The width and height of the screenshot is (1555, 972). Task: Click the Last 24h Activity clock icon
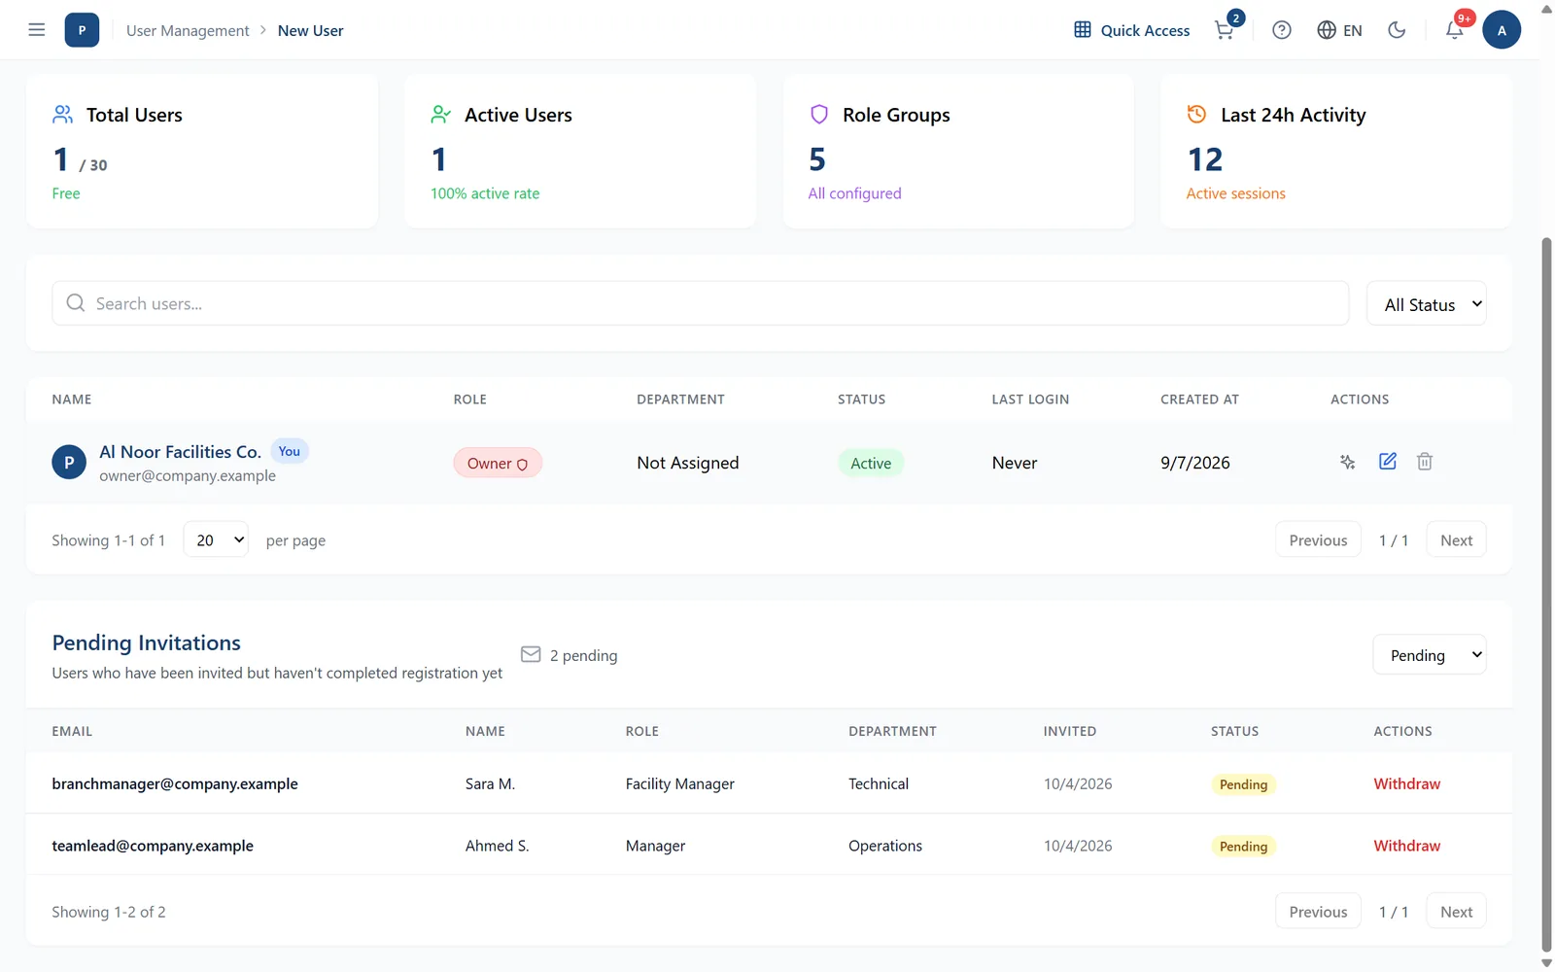click(x=1196, y=115)
